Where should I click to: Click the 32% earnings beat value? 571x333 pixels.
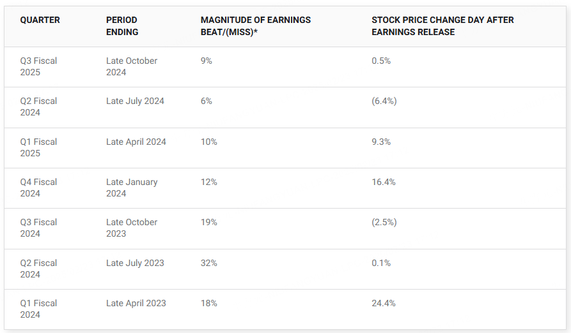click(209, 263)
